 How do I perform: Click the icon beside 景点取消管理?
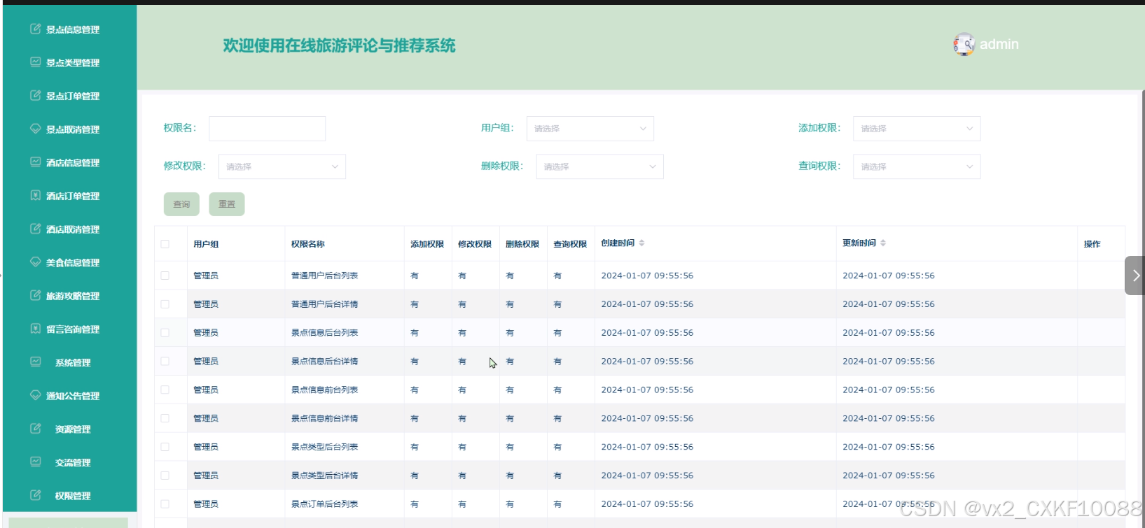point(36,129)
